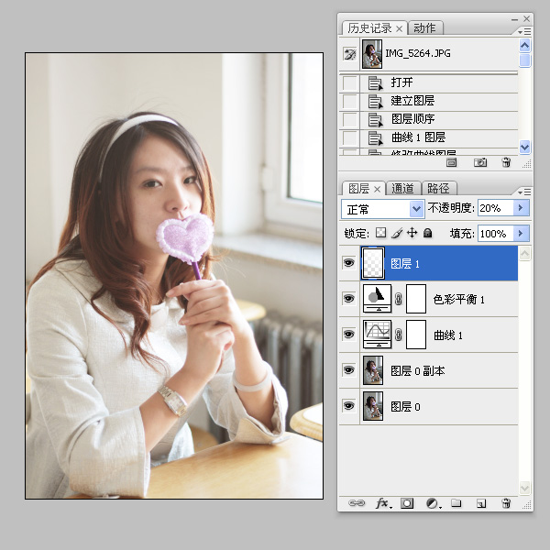Hide the 曲线 1 layer
Screen dimensions: 550x550
click(348, 335)
